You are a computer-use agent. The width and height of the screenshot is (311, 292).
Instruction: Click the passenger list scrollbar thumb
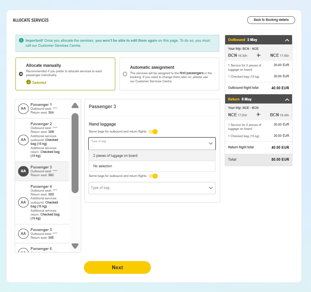point(75,153)
